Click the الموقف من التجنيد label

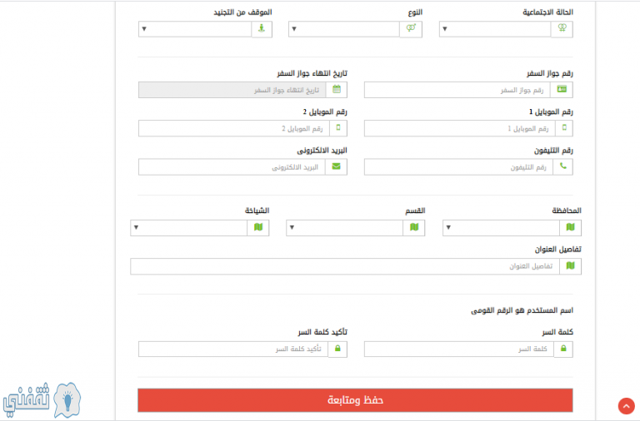[x=242, y=12]
